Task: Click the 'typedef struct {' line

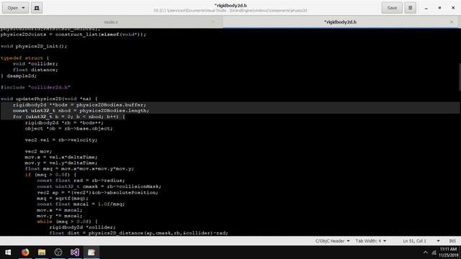Action: [x=24, y=58]
